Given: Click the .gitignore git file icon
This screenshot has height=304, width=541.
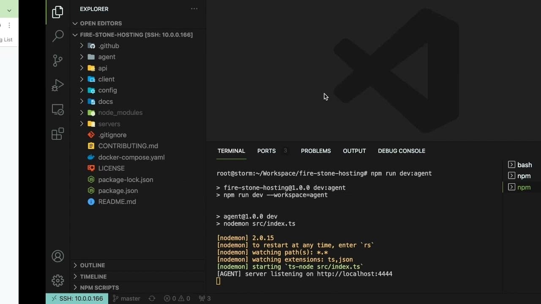Looking at the screenshot, I should pyautogui.click(x=91, y=135).
